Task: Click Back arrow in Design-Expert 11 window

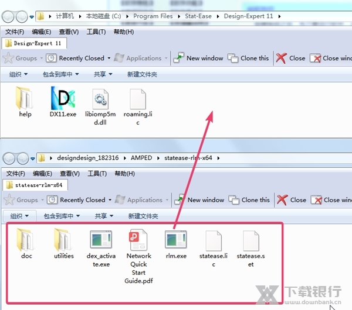Action: click(8, 16)
